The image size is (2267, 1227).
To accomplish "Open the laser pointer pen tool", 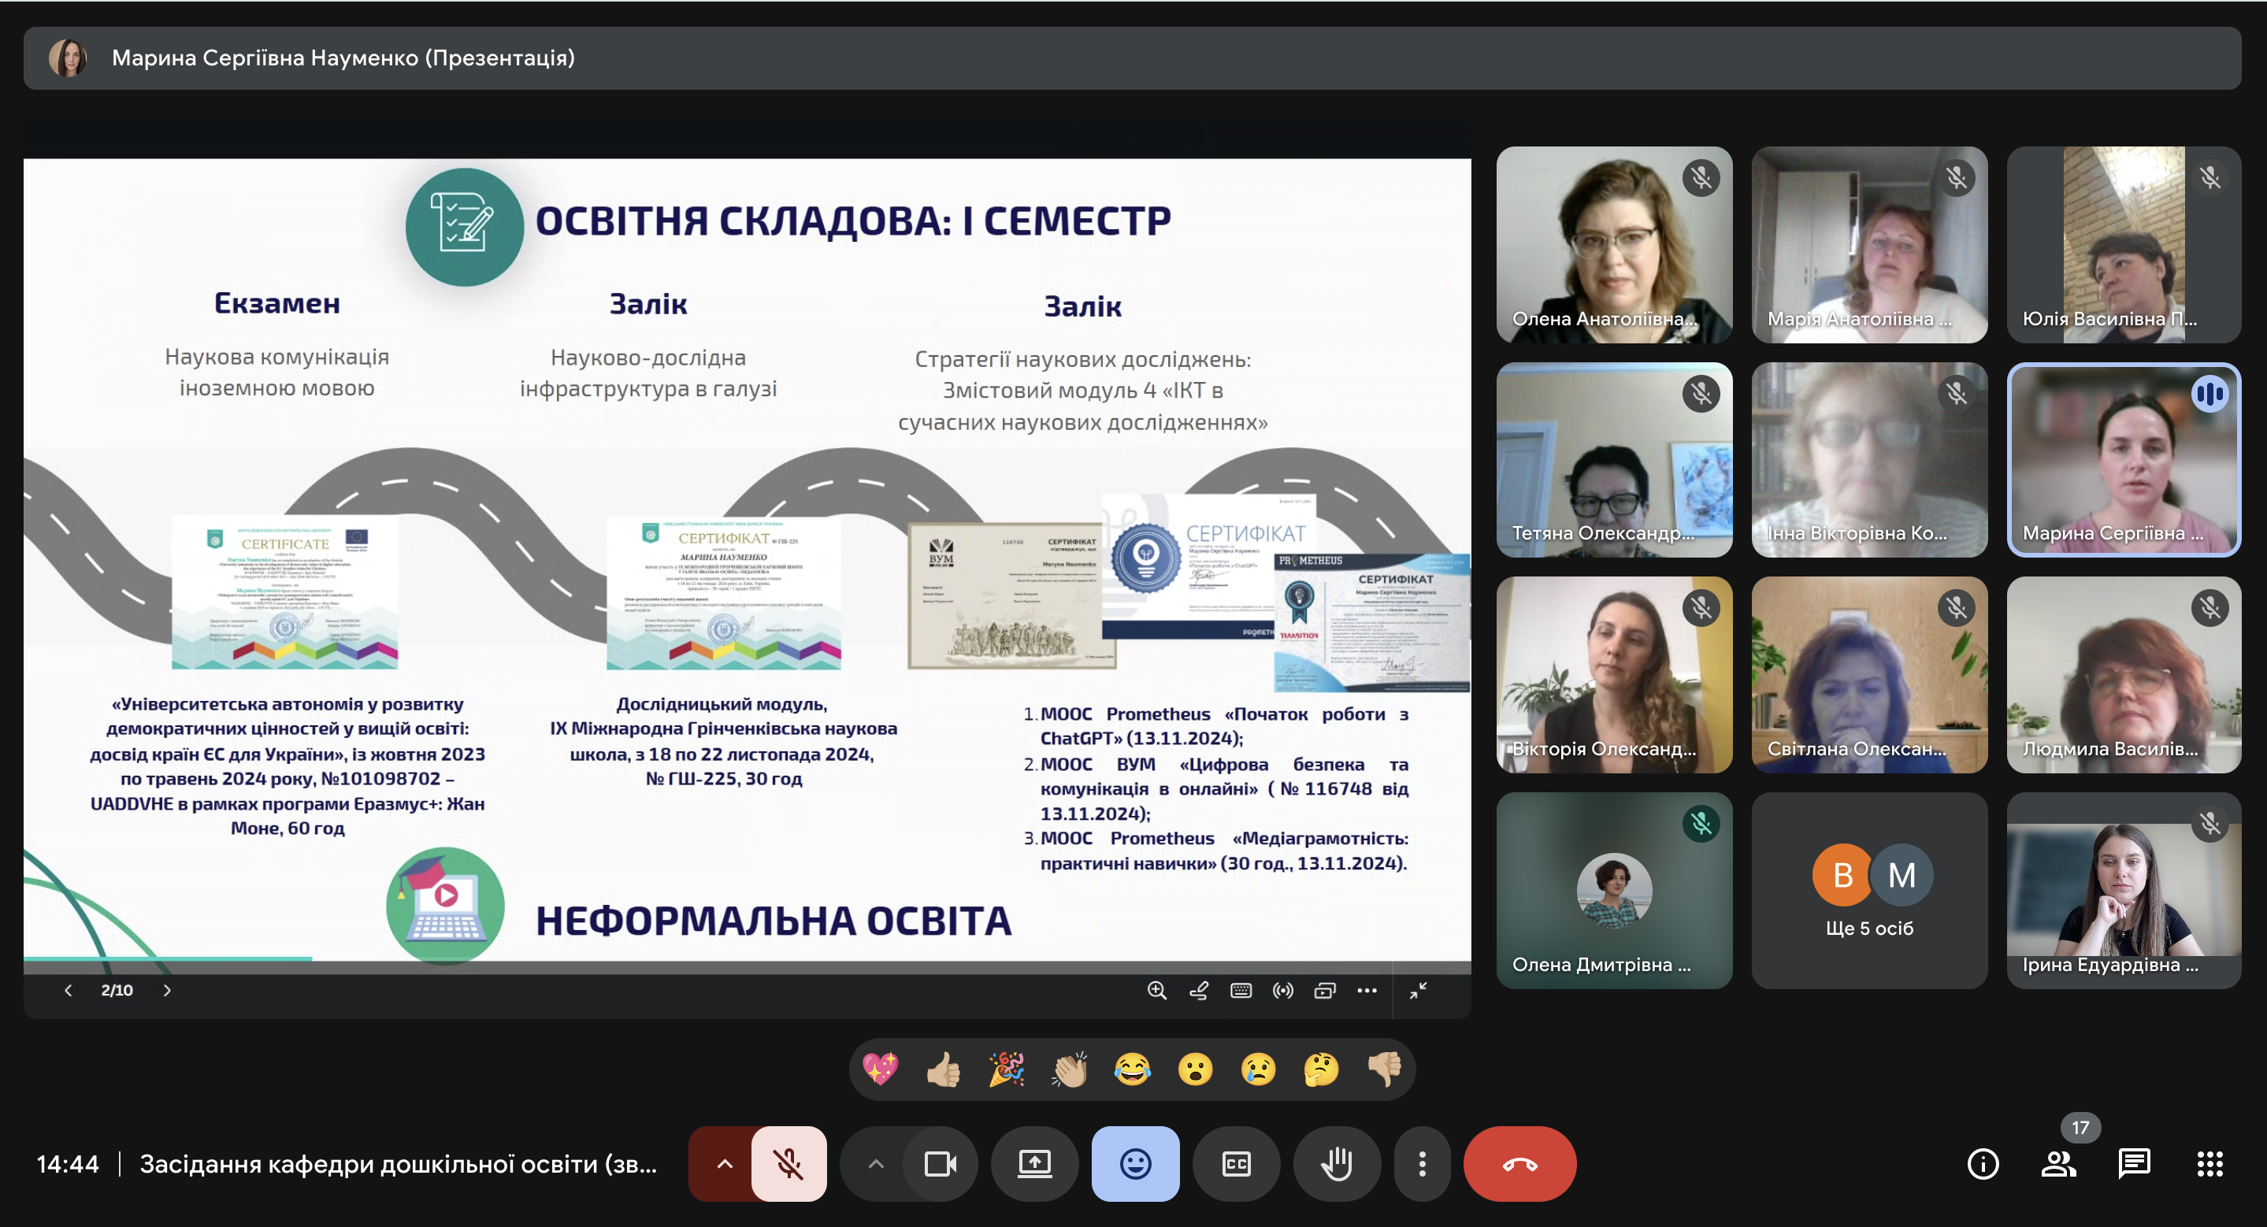I will click(1199, 991).
